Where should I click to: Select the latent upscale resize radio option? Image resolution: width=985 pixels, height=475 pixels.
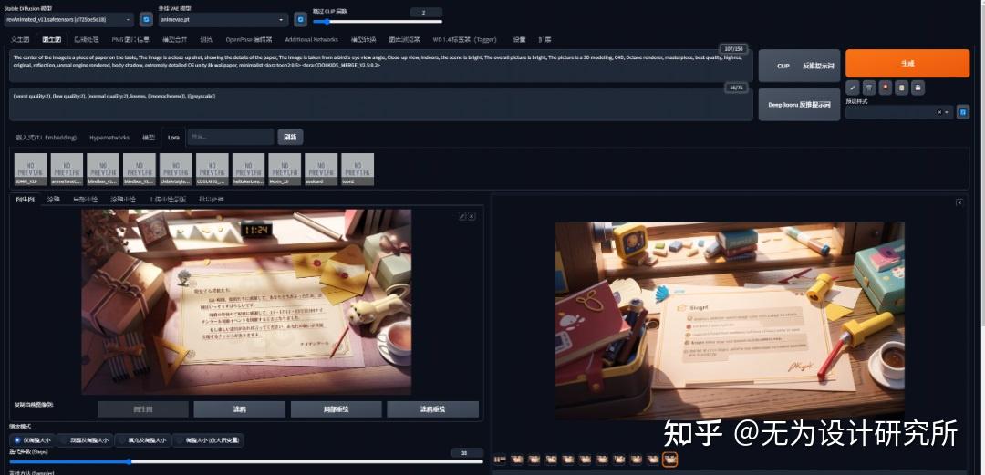[x=209, y=440]
